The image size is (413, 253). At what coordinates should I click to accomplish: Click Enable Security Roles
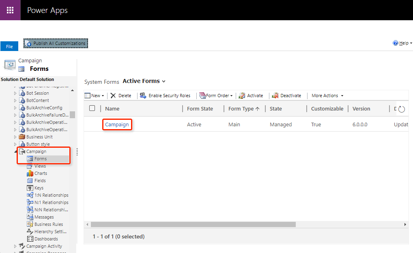[x=165, y=96]
